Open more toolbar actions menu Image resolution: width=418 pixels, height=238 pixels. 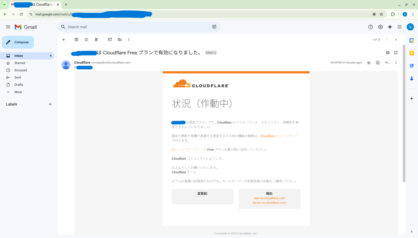129,40
